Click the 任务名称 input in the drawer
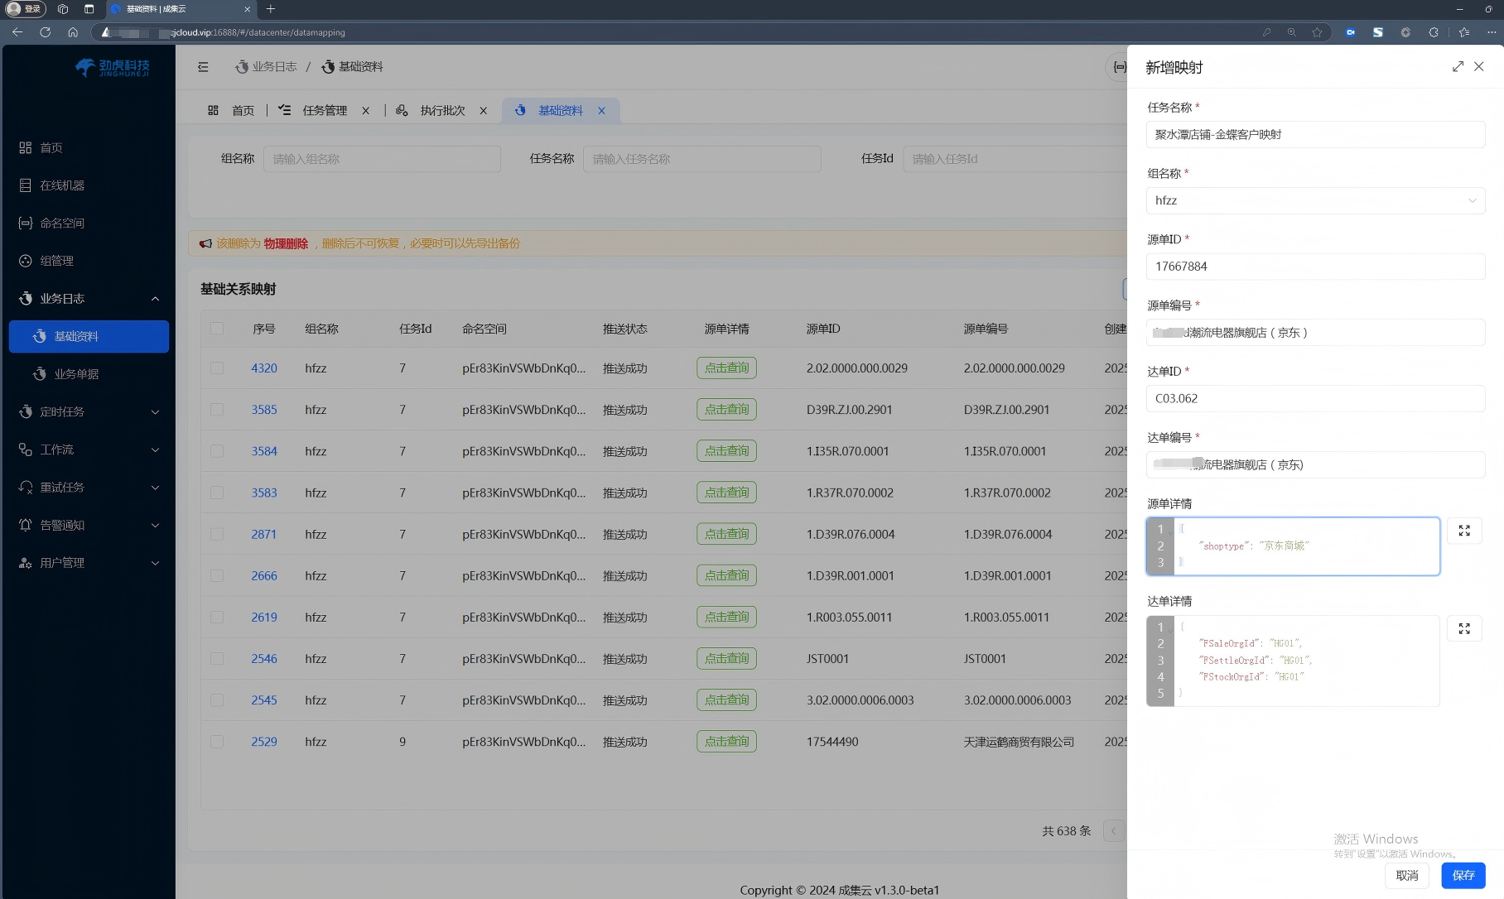The height and width of the screenshot is (899, 1504). click(1314, 135)
